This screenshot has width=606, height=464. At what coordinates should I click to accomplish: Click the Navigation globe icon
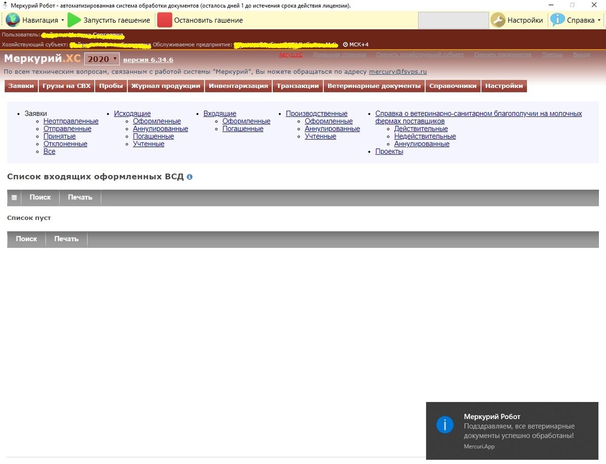pyautogui.click(x=13, y=20)
